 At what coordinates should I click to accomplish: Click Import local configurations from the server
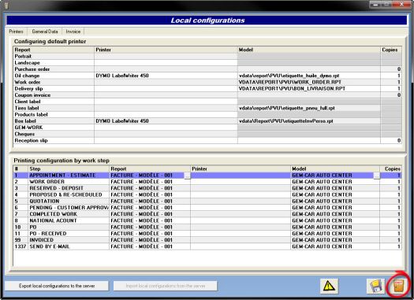pos(166,286)
